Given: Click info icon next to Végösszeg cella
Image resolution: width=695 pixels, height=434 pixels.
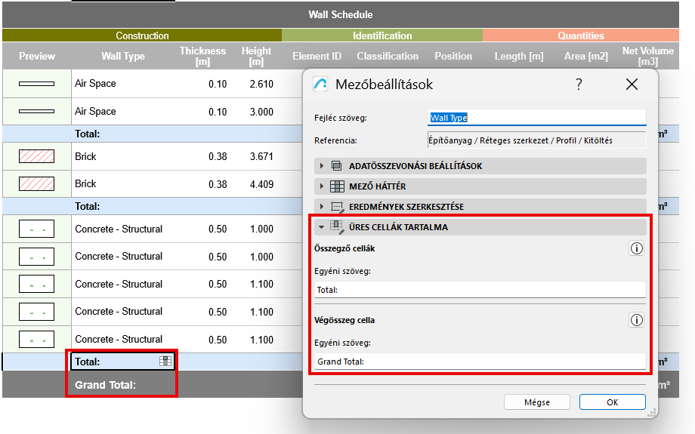Looking at the screenshot, I should pos(637,320).
